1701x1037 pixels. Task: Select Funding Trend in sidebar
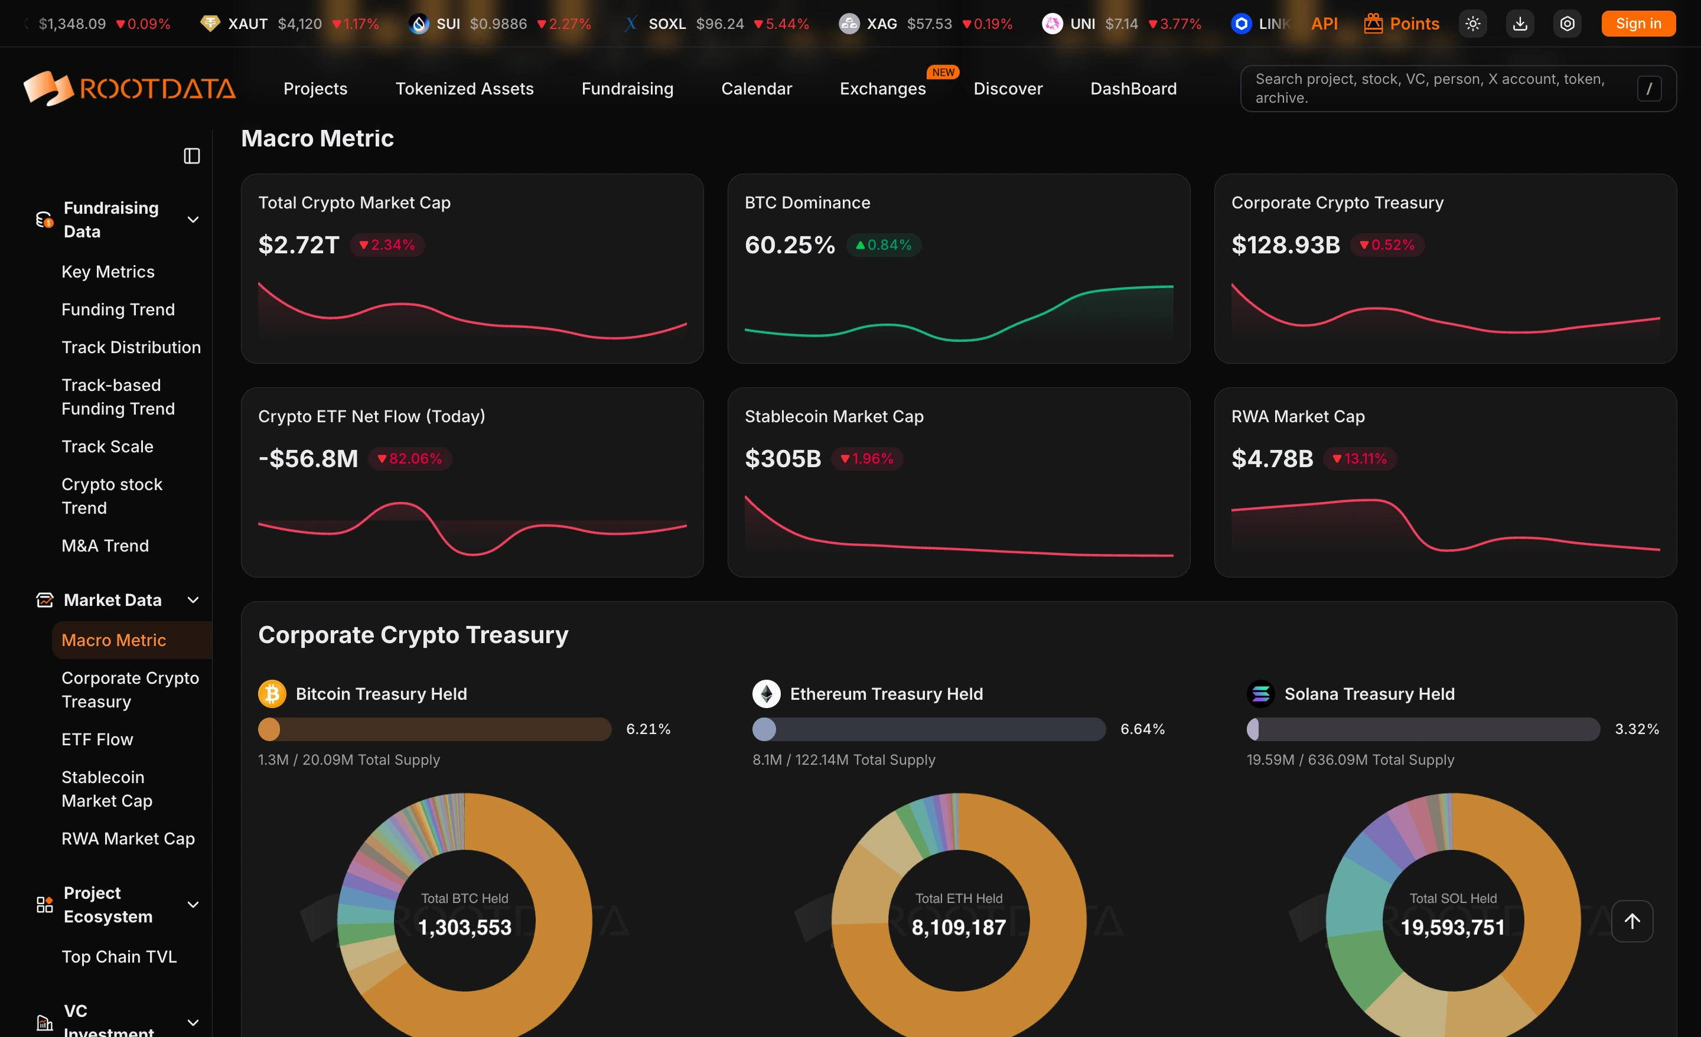[x=118, y=309]
